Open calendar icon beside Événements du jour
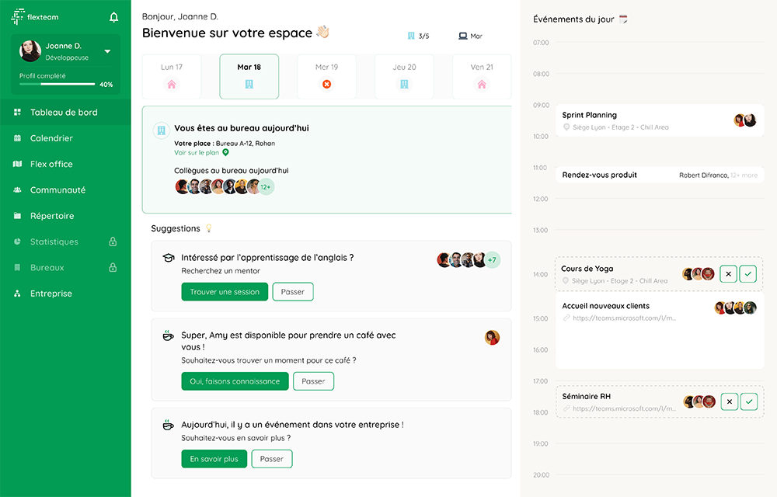This screenshot has height=497, width=777. 622,19
